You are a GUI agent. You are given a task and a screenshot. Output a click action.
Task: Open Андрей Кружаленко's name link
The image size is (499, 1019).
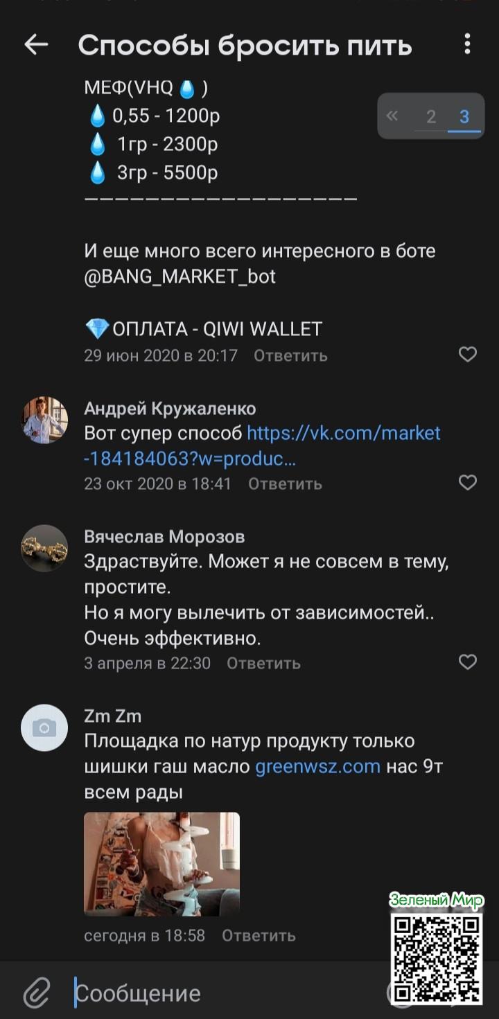coord(170,409)
